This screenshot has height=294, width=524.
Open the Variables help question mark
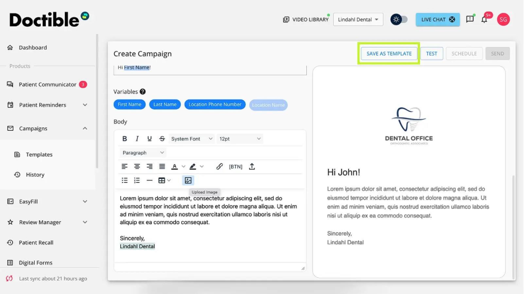pos(143,92)
